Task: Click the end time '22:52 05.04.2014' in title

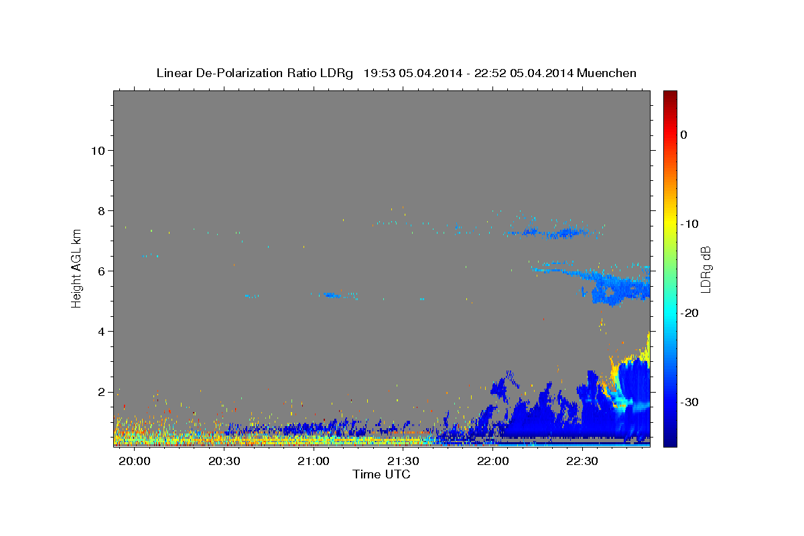Action: (523, 73)
